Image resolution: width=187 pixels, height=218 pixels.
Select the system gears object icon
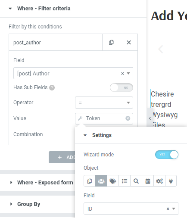(159, 181)
